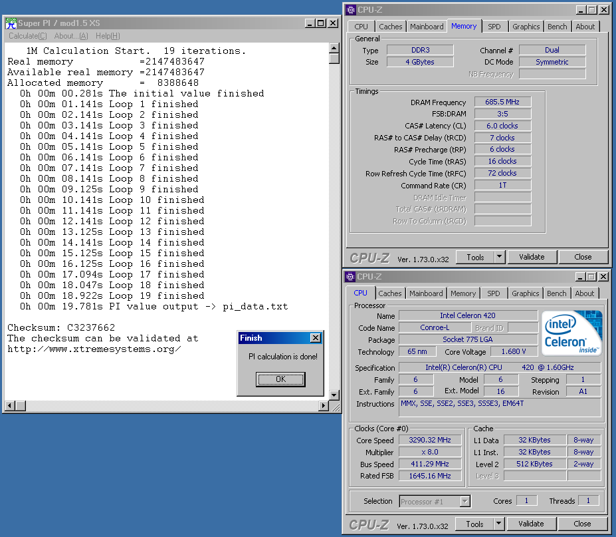This screenshot has width=616, height=537.
Task: Click Tools button in bottom CPU-Z window
Action: [474, 524]
